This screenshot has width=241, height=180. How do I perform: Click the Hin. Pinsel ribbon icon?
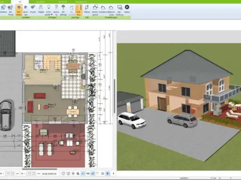tap(10, 10)
